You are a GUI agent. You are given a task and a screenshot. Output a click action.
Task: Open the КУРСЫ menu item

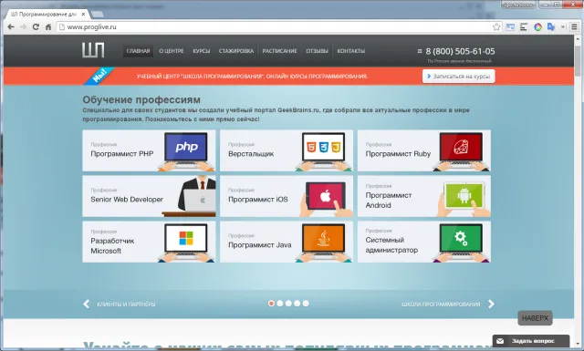tap(202, 51)
